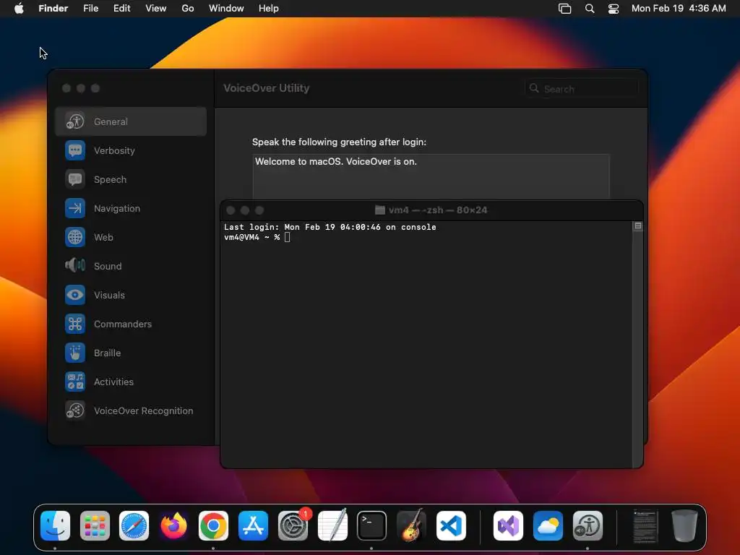Launch Firefox from the Dock

pyautogui.click(x=173, y=526)
